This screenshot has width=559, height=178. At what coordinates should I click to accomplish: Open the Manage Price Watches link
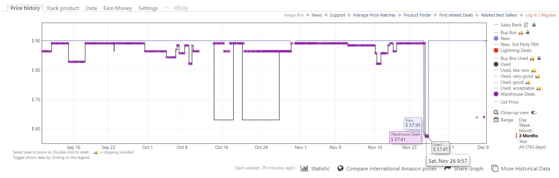[374, 15]
